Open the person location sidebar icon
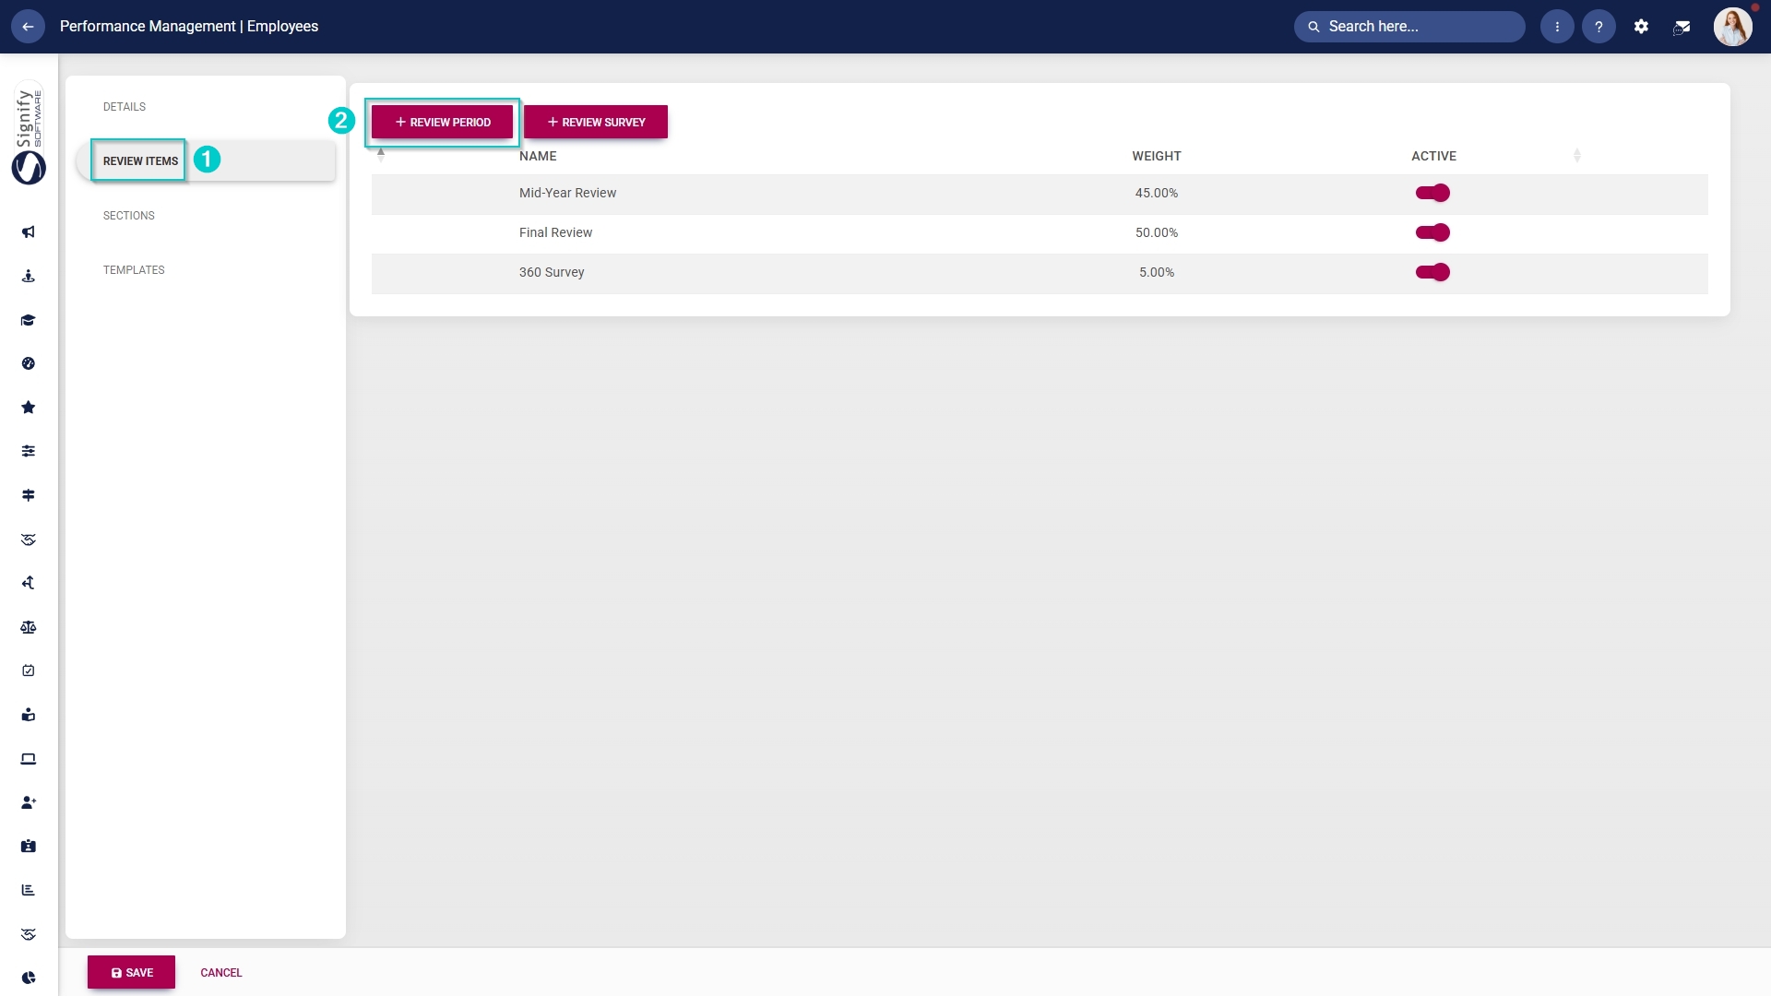Image resolution: width=1771 pixels, height=996 pixels. tap(29, 276)
